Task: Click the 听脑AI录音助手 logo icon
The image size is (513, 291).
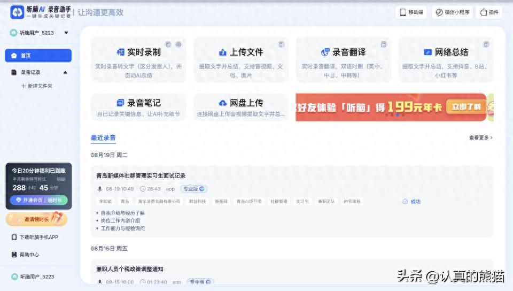Action: click(17, 12)
